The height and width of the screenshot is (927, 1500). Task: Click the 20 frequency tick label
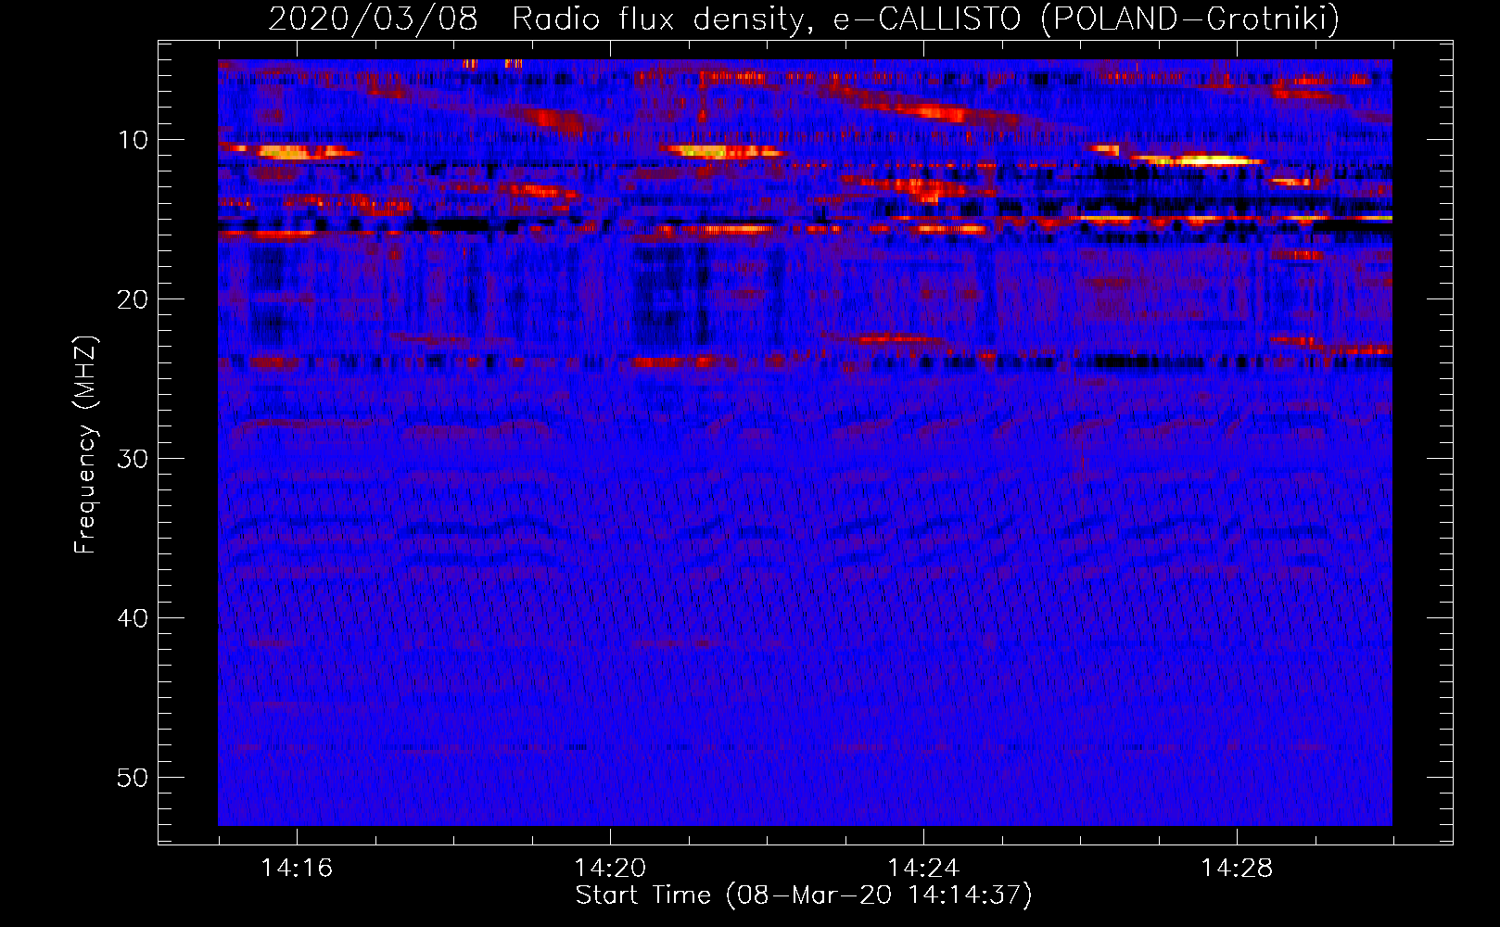click(133, 299)
